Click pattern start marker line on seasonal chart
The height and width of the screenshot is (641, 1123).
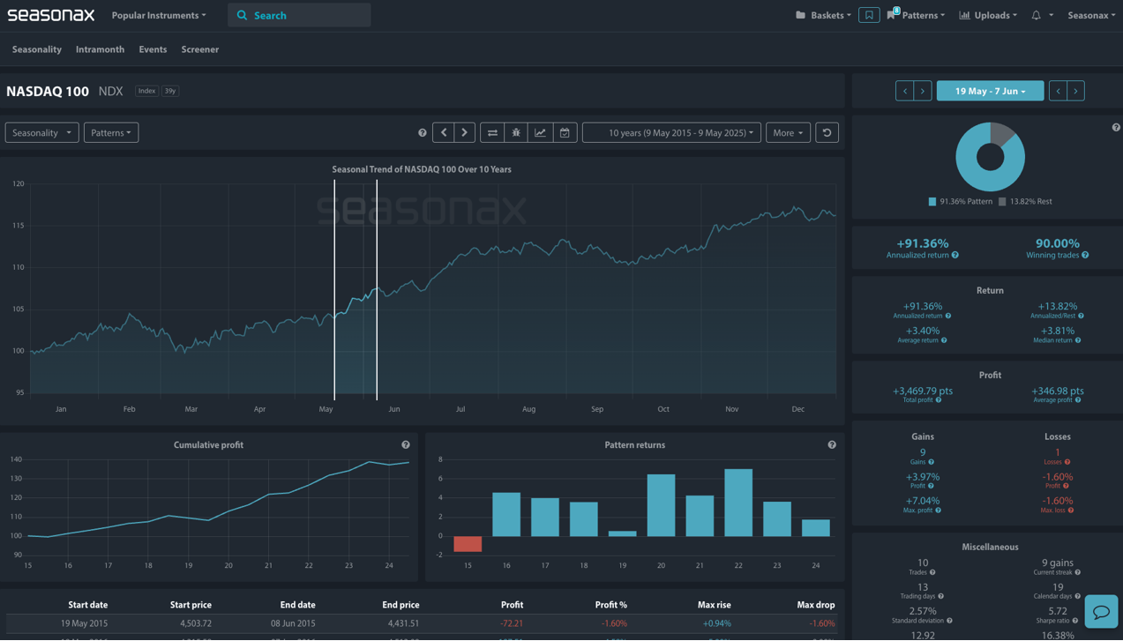coord(334,289)
